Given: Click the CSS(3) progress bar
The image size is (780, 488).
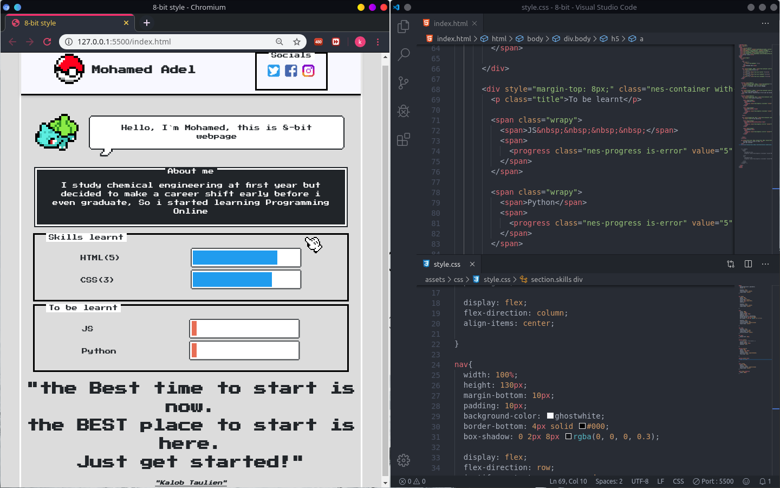Looking at the screenshot, I should [246, 280].
